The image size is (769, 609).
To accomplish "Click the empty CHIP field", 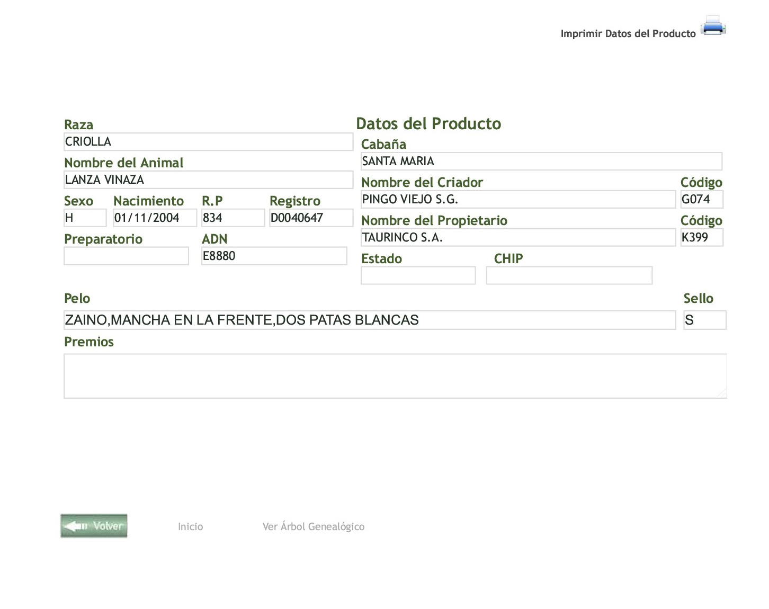I will click(x=569, y=276).
